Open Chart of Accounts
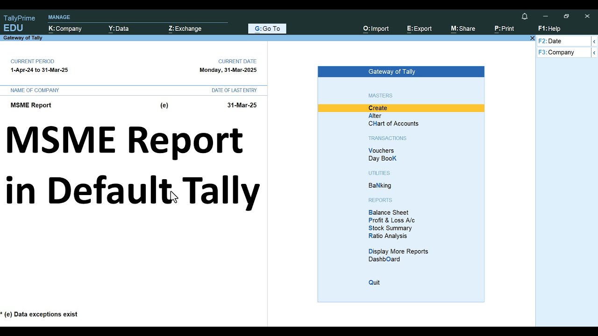 [x=393, y=124]
